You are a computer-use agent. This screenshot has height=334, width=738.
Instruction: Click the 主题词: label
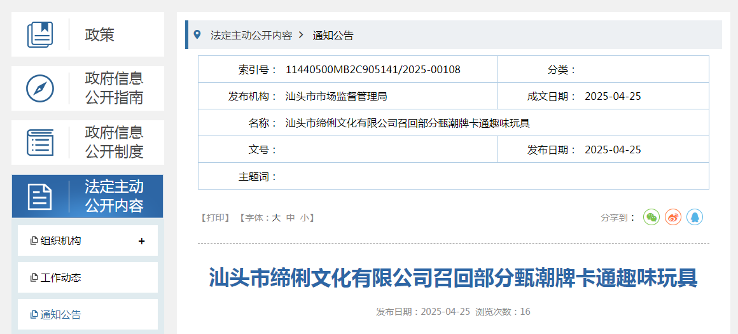(258, 177)
